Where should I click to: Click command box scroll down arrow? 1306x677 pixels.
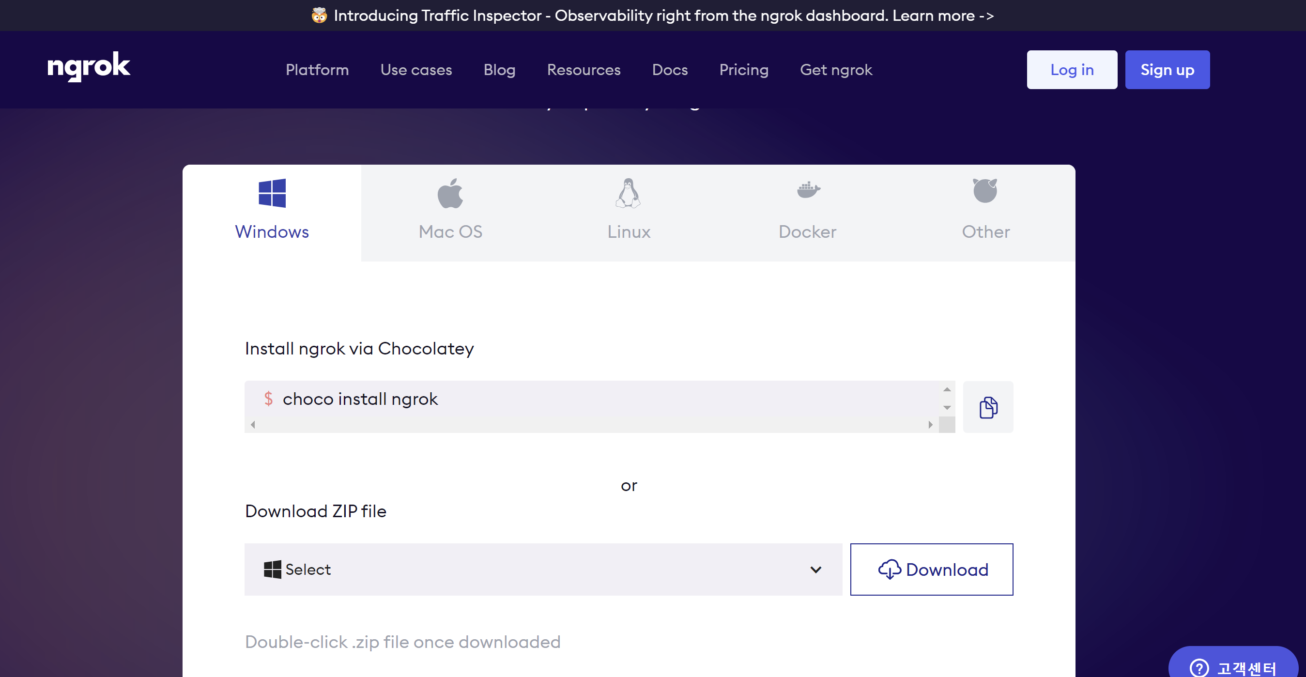point(947,408)
